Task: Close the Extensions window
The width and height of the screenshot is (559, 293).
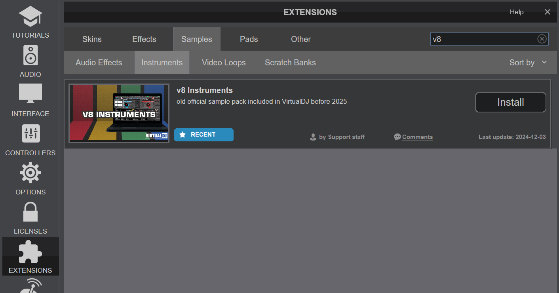Action: click(548, 12)
